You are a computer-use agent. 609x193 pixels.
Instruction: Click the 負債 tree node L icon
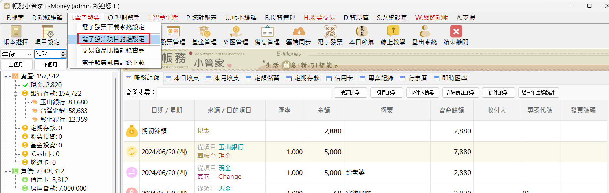coord(16,171)
